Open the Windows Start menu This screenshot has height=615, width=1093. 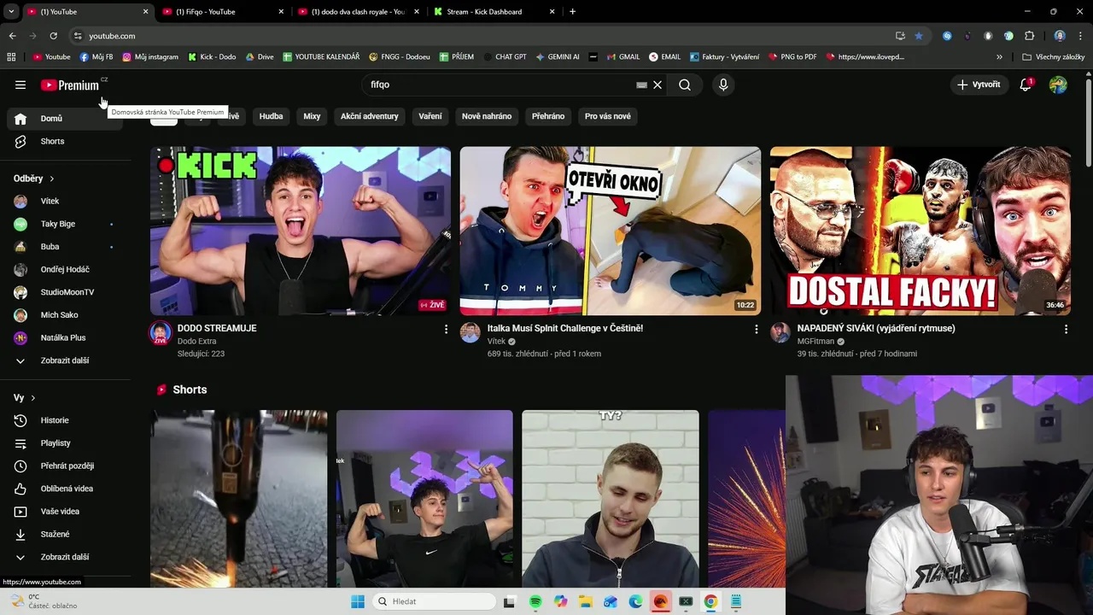tap(358, 601)
